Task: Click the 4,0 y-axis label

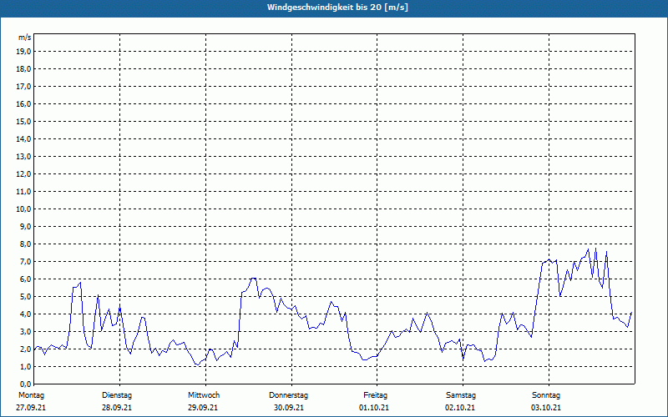Action: [x=26, y=314]
